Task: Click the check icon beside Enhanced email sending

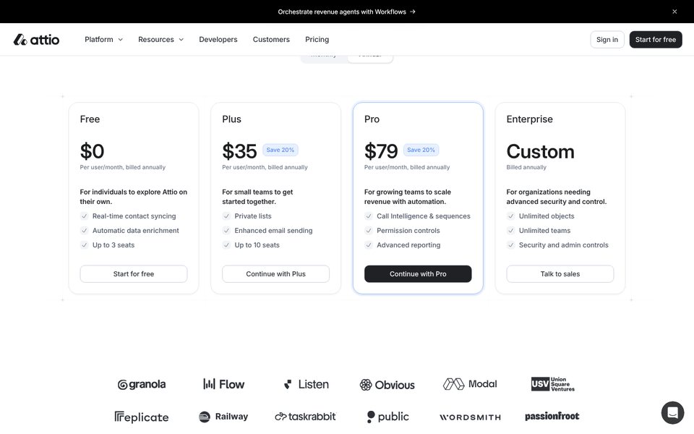Action: (x=226, y=230)
